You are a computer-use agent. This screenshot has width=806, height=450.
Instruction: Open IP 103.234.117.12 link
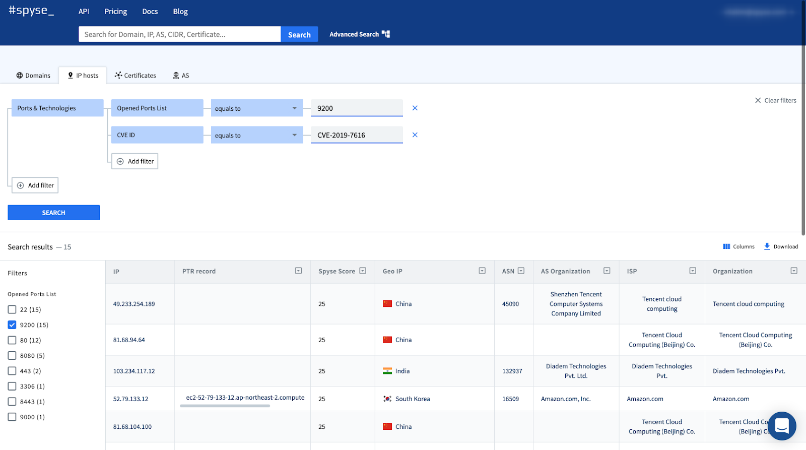coord(134,371)
